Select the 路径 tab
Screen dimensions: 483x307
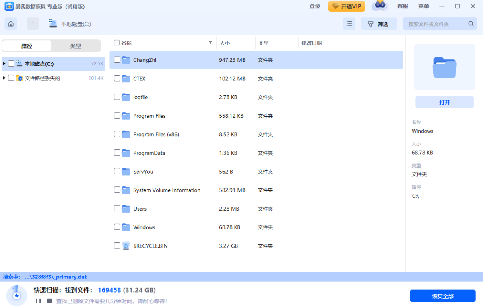tap(27, 46)
